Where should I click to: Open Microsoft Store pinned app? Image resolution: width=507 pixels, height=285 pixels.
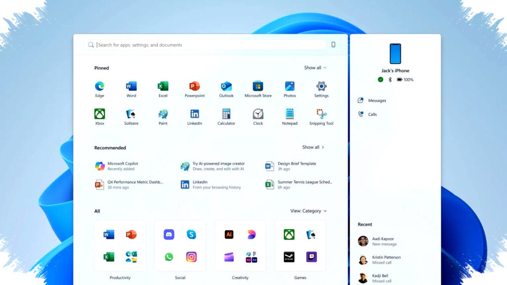tap(258, 89)
